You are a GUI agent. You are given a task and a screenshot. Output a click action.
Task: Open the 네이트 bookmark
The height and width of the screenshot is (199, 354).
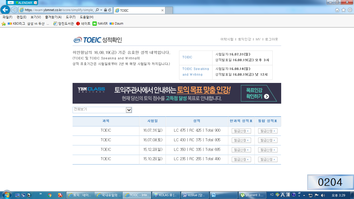83,24
